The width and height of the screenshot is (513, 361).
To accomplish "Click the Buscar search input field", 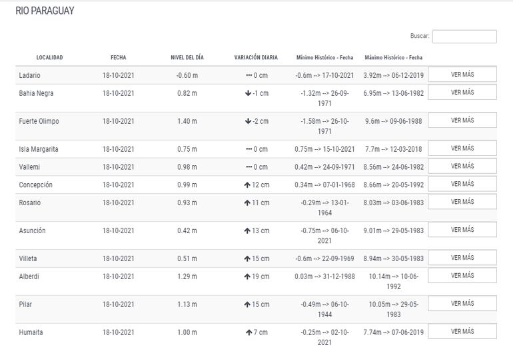I will tap(464, 37).
